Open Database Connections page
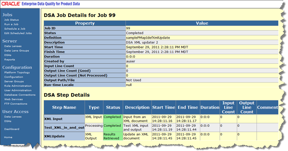288x151 pixels. (x=20, y=95)
